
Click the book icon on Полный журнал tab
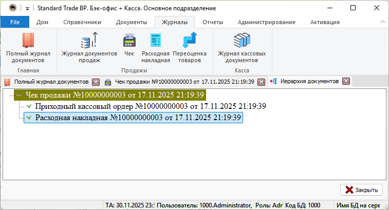coord(7,82)
